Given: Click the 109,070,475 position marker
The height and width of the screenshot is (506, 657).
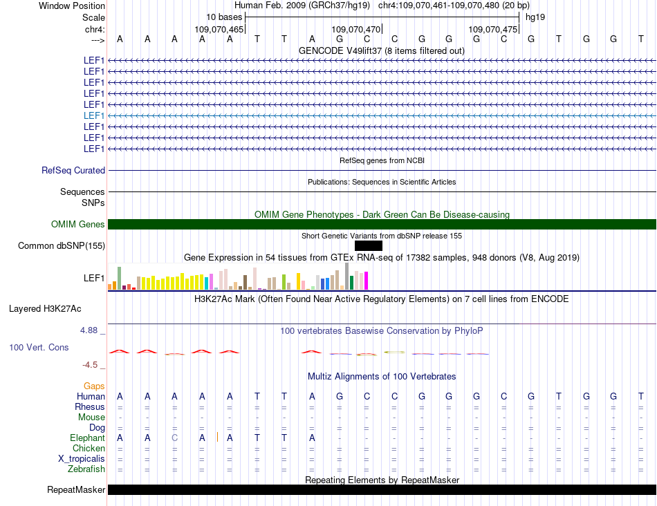Looking at the screenshot, I should (x=492, y=29).
